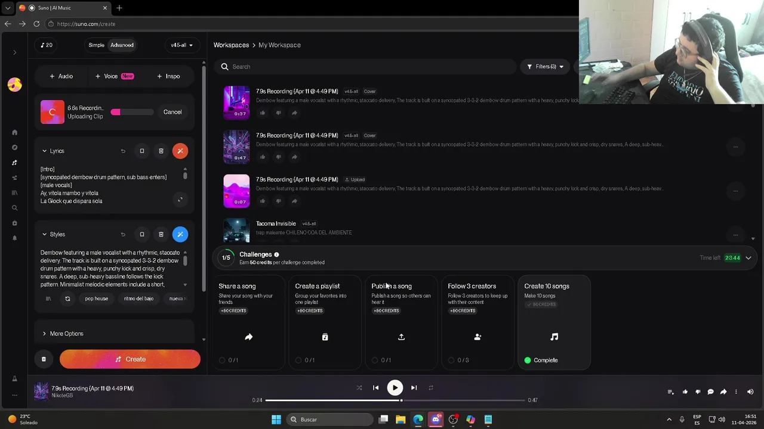Open notifications bell in left sidebar

pyautogui.click(x=15, y=238)
